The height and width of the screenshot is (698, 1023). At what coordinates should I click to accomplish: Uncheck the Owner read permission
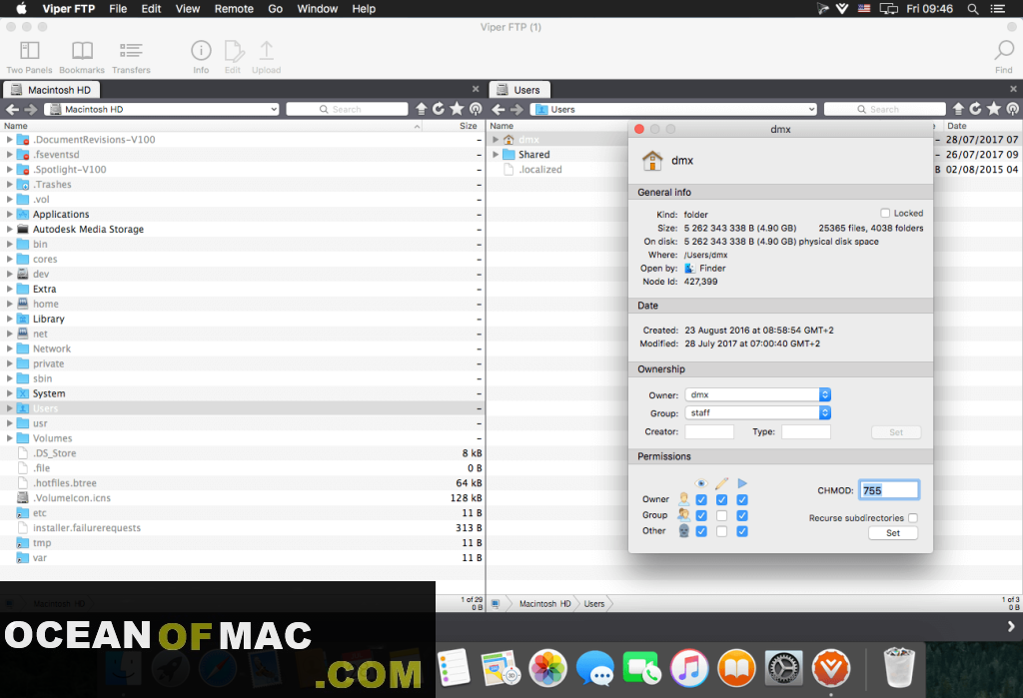pyautogui.click(x=701, y=499)
